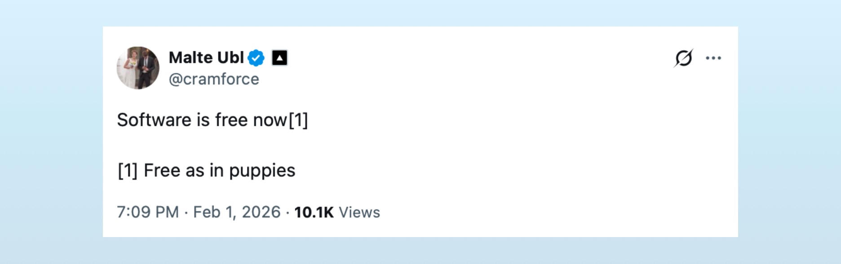Click the Malte Ubl display name
The image size is (841, 264).
pos(206,58)
